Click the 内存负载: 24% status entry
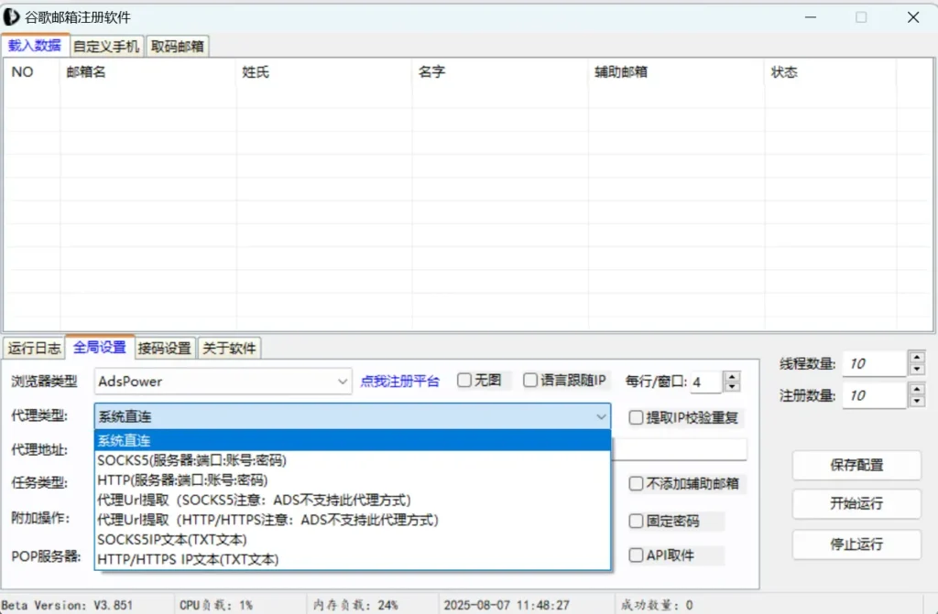This screenshot has width=938, height=614. (356, 605)
